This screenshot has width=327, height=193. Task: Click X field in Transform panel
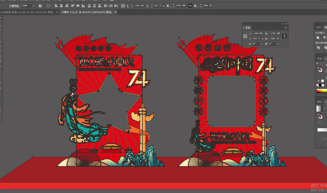pos(258,33)
